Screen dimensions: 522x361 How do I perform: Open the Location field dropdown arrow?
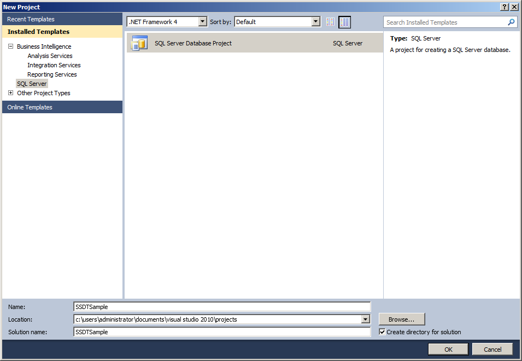(366, 319)
